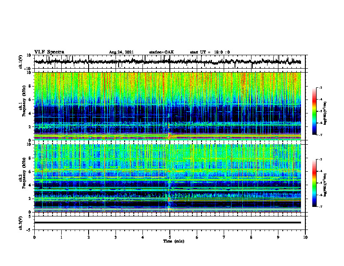Click the time axis tick label "0"
The image size is (344, 266).
coord(34,237)
